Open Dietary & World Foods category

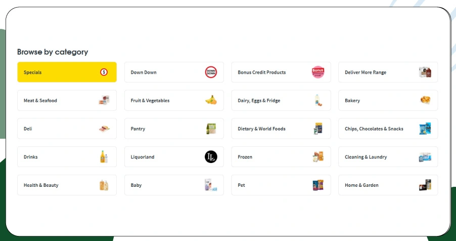[281, 129]
